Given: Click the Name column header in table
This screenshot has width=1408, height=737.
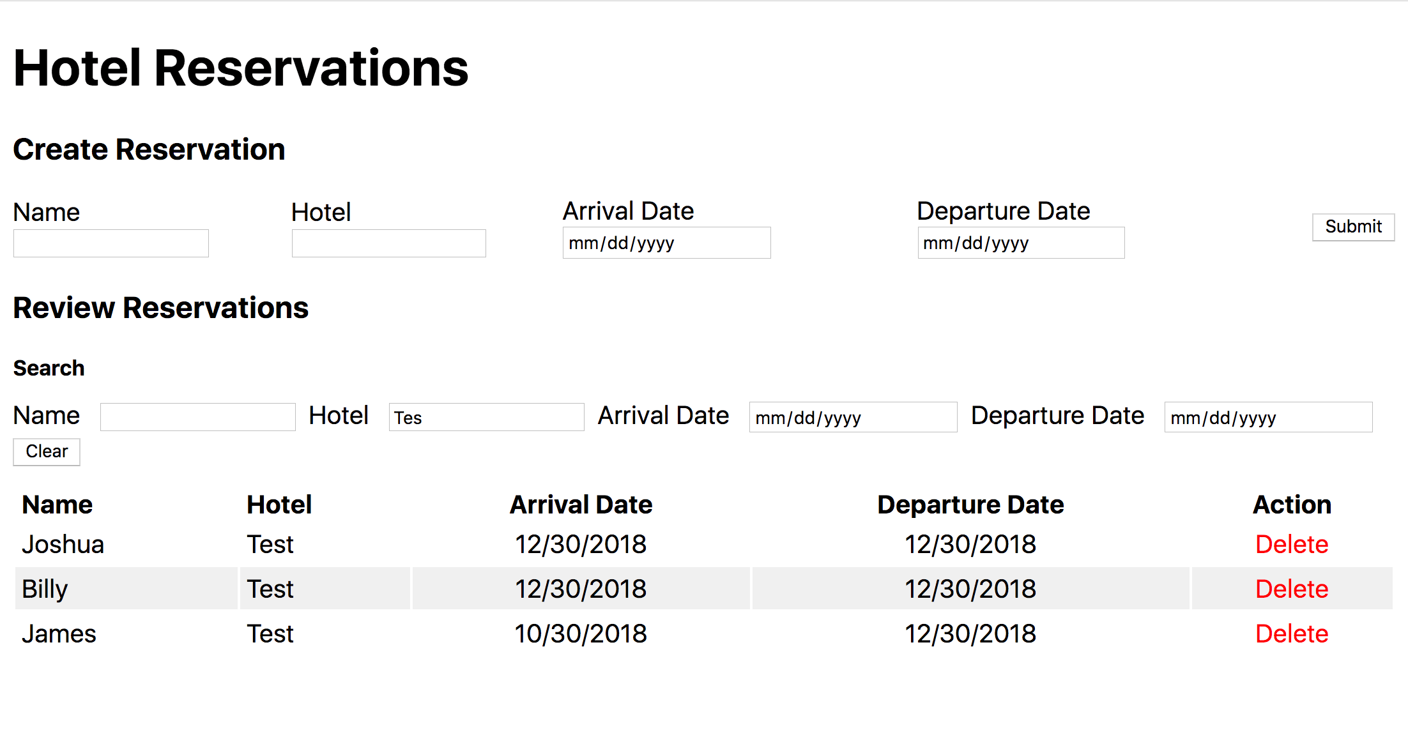Looking at the screenshot, I should click(x=57, y=505).
